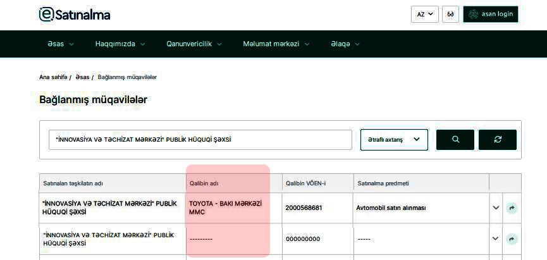
Task: Open the Əlaqə menu
Action: [345, 44]
